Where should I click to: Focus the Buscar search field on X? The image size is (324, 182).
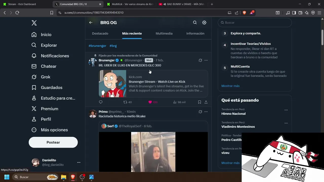coord(255,22)
